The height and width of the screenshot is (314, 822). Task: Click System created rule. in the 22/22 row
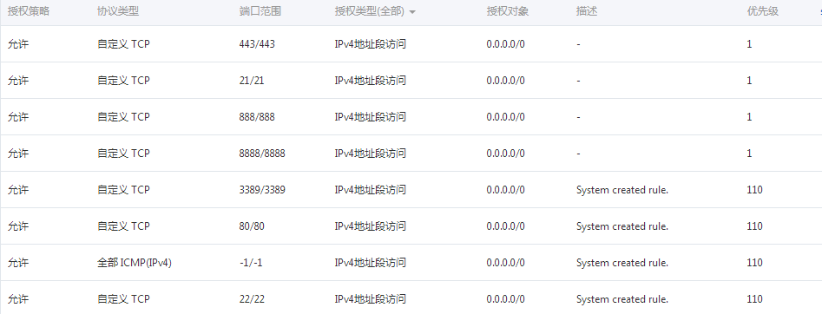click(x=621, y=298)
